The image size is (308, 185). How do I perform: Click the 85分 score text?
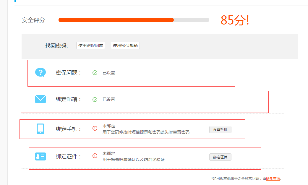pyautogui.click(x=235, y=20)
